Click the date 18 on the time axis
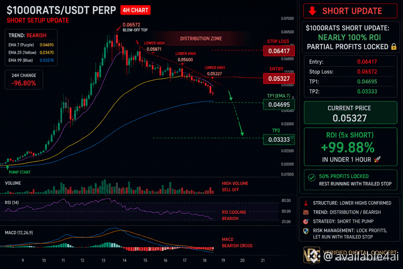Image resolution: width=403 pixels, height=269 pixels. coord(204,261)
